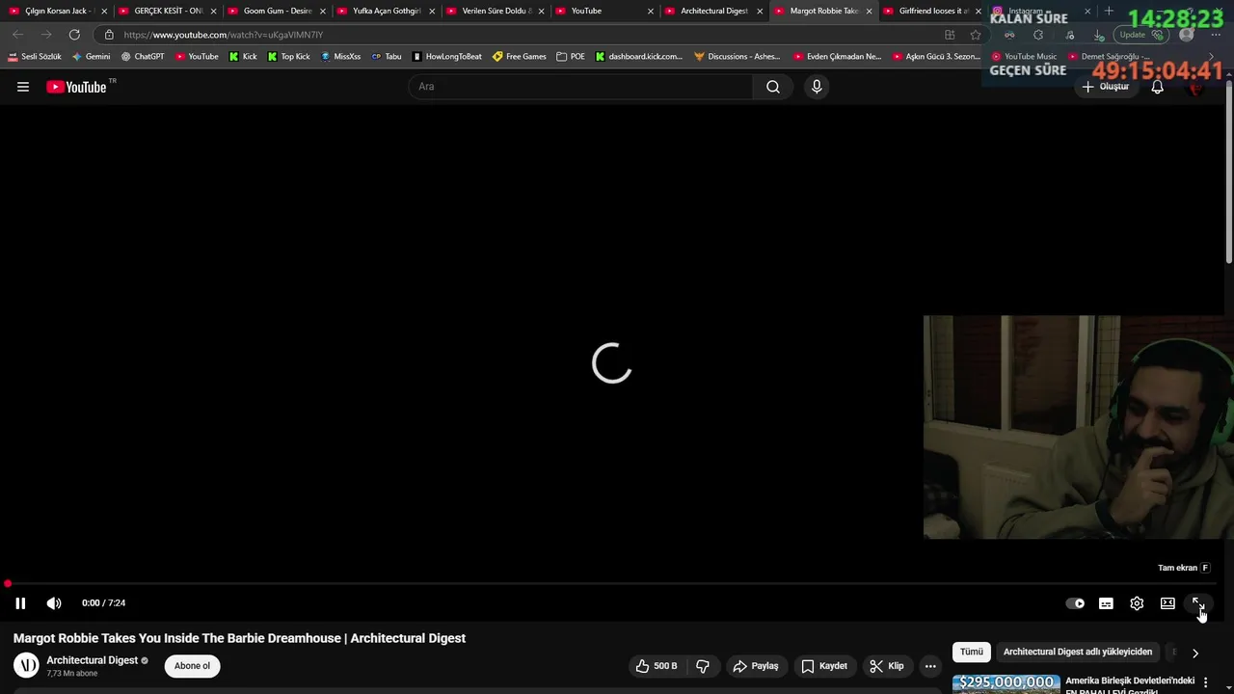Image resolution: width=1234 pixels, height=694 pixels.
Task: Open $295,000,000 recommended video thumbnail
Action: tap(1006, 683)
